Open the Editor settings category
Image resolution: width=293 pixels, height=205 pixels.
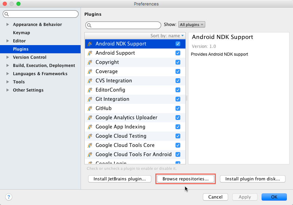(x=19, y=41)
